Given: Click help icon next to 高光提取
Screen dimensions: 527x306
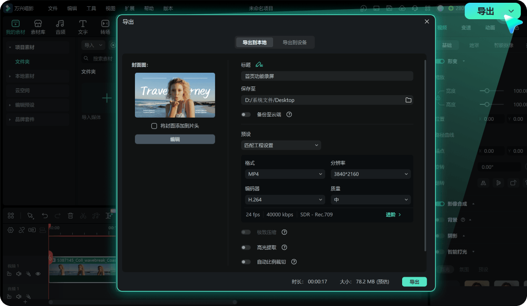Looking at the screenshot, I should click(x=285, y=247).
